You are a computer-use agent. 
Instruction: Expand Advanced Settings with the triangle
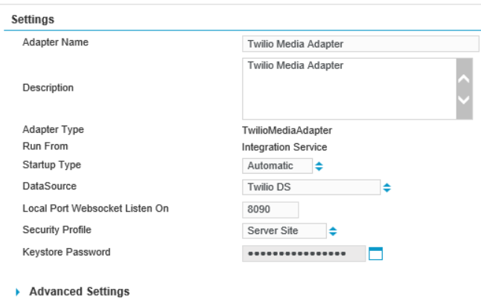pyautogui.click(x=17, y=292)
